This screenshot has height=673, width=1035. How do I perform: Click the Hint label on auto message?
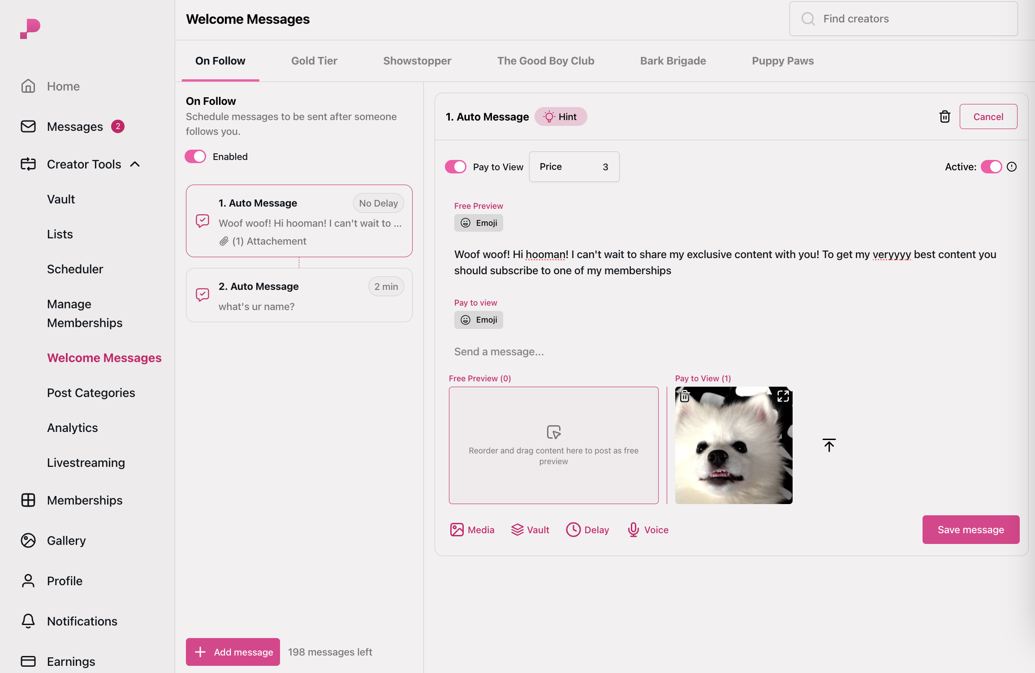coord(560,116)
